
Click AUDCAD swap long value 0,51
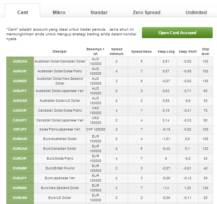coord(166,61)
